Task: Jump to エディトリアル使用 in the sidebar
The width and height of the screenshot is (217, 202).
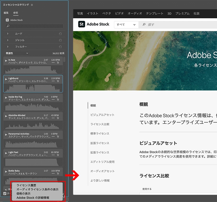Action: [x=102, y=162]
